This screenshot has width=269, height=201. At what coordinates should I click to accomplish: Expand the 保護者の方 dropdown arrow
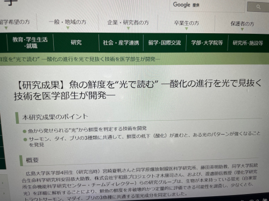click(242, 29)
